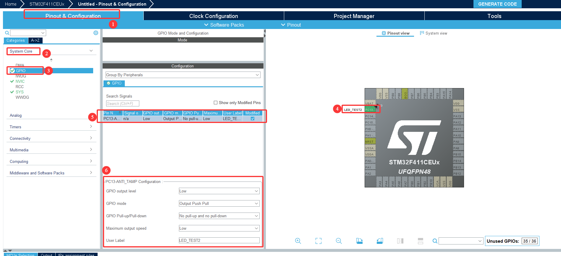Image resolution: width=561 pixels, height=256 pixels.
Task: Rotate the chip counter-clockwise
Action: [x=380, y=241]
